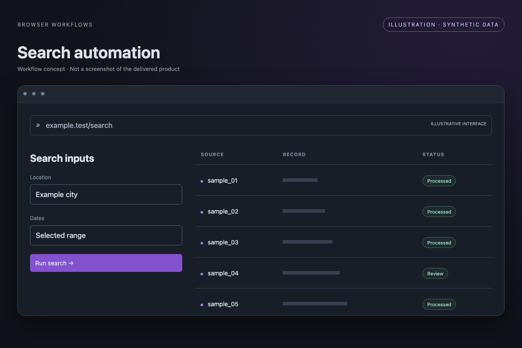Screen dimensions: 522x348
Task: Click the purple bullet dot beside sample_04
Action: click(202, 274)
